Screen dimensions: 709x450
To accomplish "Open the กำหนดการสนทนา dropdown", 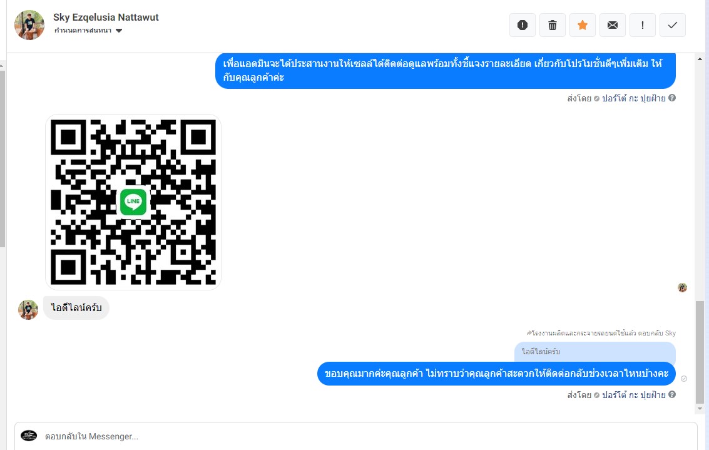I will click(x=88, y=31).
